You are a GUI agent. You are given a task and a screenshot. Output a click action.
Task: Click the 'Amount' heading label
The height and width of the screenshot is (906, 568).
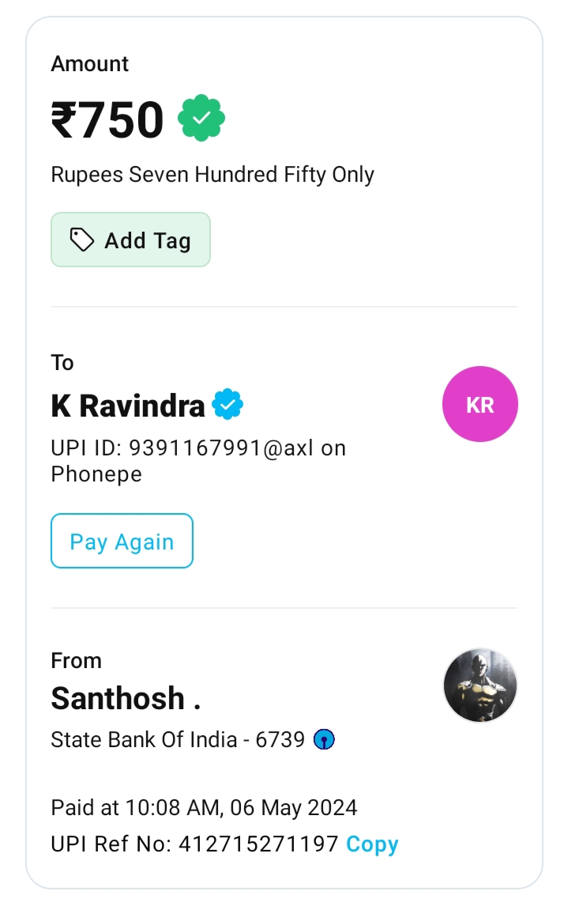click(90, 64)
